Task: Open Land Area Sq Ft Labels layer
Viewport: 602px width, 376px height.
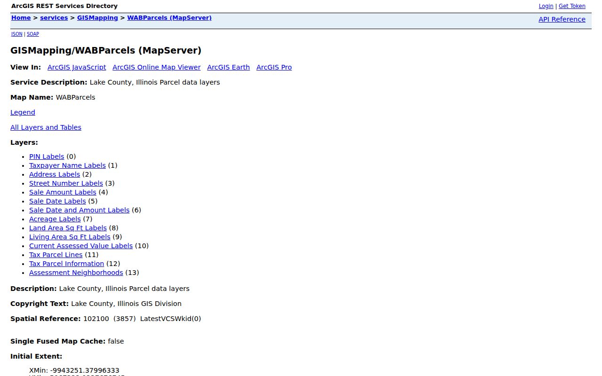Action: click(68, 228)
